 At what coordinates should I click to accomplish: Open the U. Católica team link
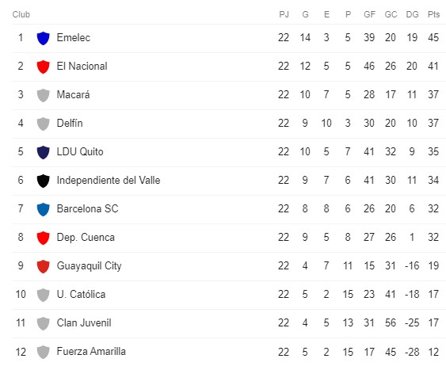click(x=81, y=294)
